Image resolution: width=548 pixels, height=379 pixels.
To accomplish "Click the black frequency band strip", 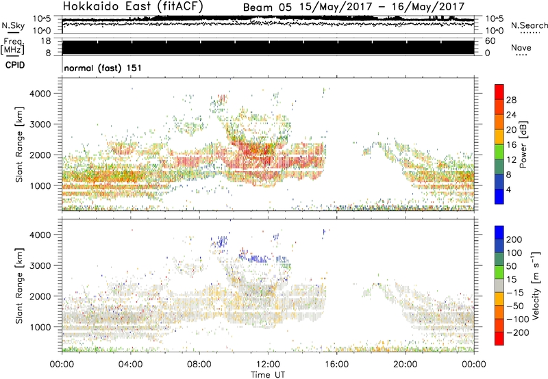I will (268, 47).
